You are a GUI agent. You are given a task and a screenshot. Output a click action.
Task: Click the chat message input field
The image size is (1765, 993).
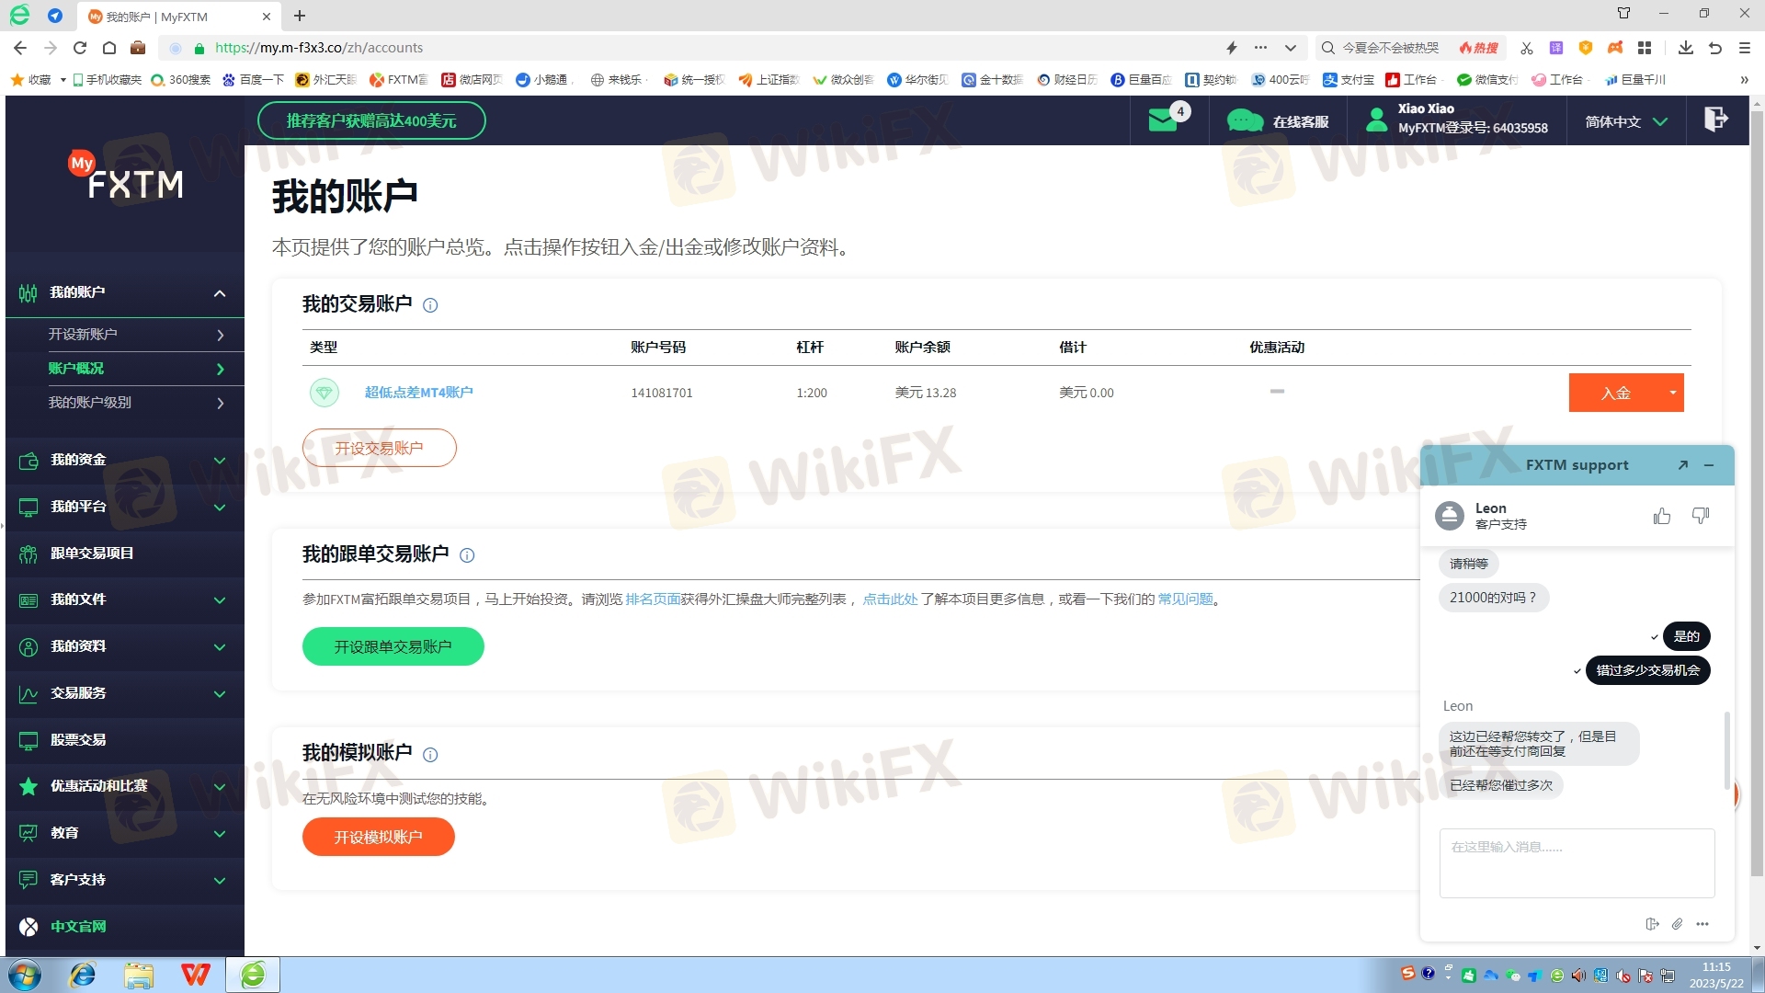pos(1577,862)
